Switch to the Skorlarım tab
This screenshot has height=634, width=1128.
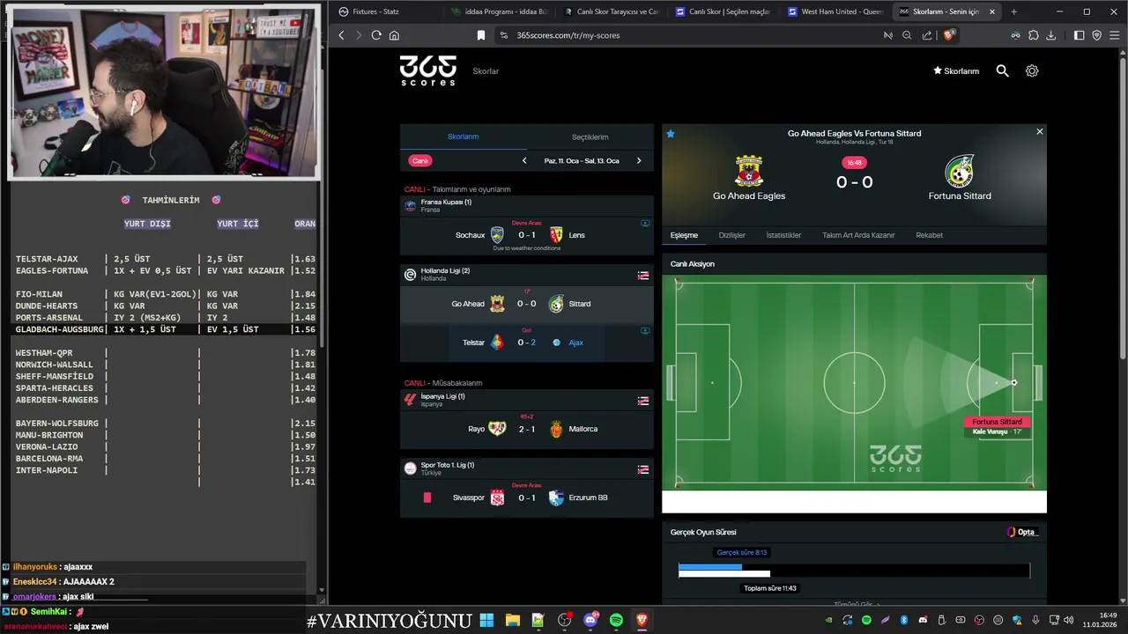[463, 136]
